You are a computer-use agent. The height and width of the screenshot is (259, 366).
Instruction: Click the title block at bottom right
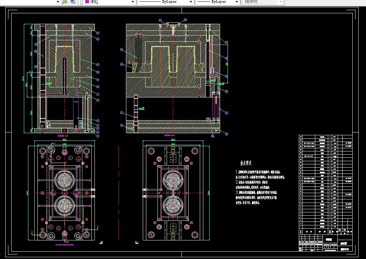point(325,243)
